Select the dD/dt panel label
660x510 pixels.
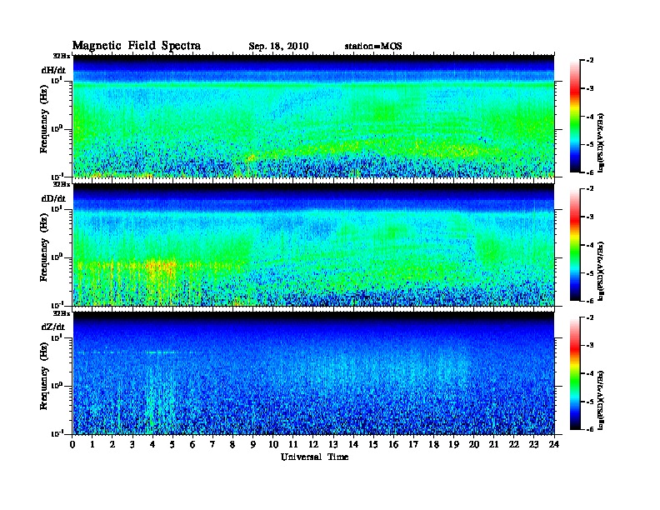53,198
